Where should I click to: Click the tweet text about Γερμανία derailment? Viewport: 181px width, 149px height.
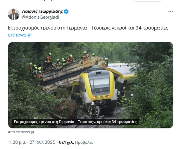89,28
